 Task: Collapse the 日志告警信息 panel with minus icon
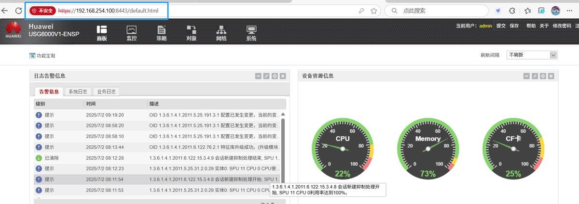pyautogui.click(x=258, y=76)
